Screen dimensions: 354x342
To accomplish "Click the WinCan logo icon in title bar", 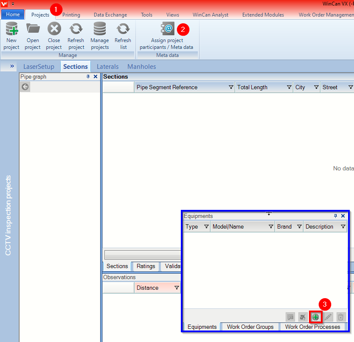I will [x=4, y=4].
